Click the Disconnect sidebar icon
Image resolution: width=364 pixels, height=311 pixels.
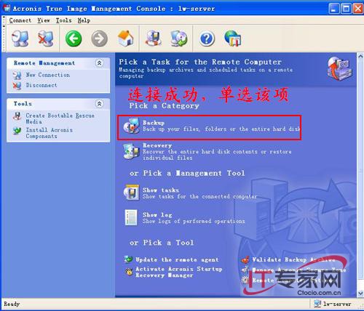tap(17, 85)
